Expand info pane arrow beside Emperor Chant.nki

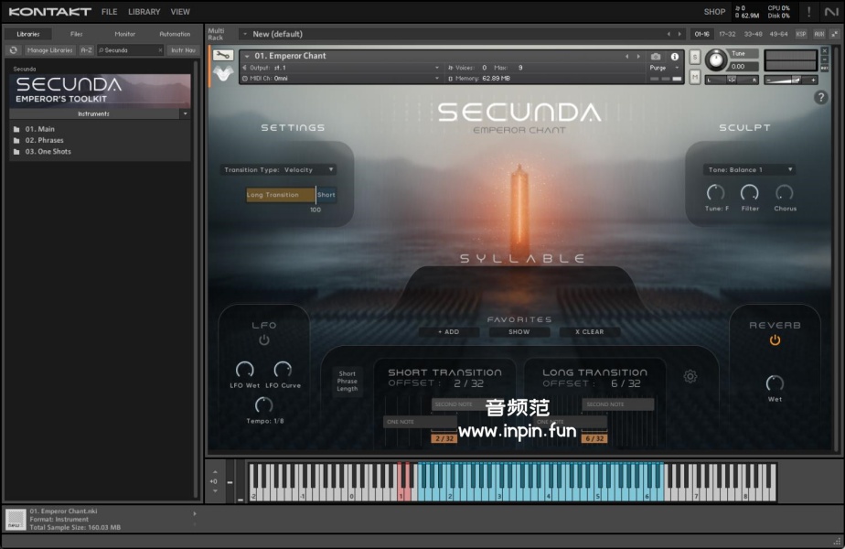click(195, 514)
